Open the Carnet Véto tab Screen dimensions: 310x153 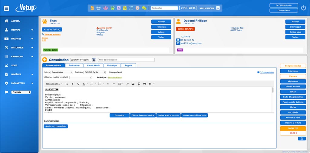pyautogui.click(x=93, y=65)
